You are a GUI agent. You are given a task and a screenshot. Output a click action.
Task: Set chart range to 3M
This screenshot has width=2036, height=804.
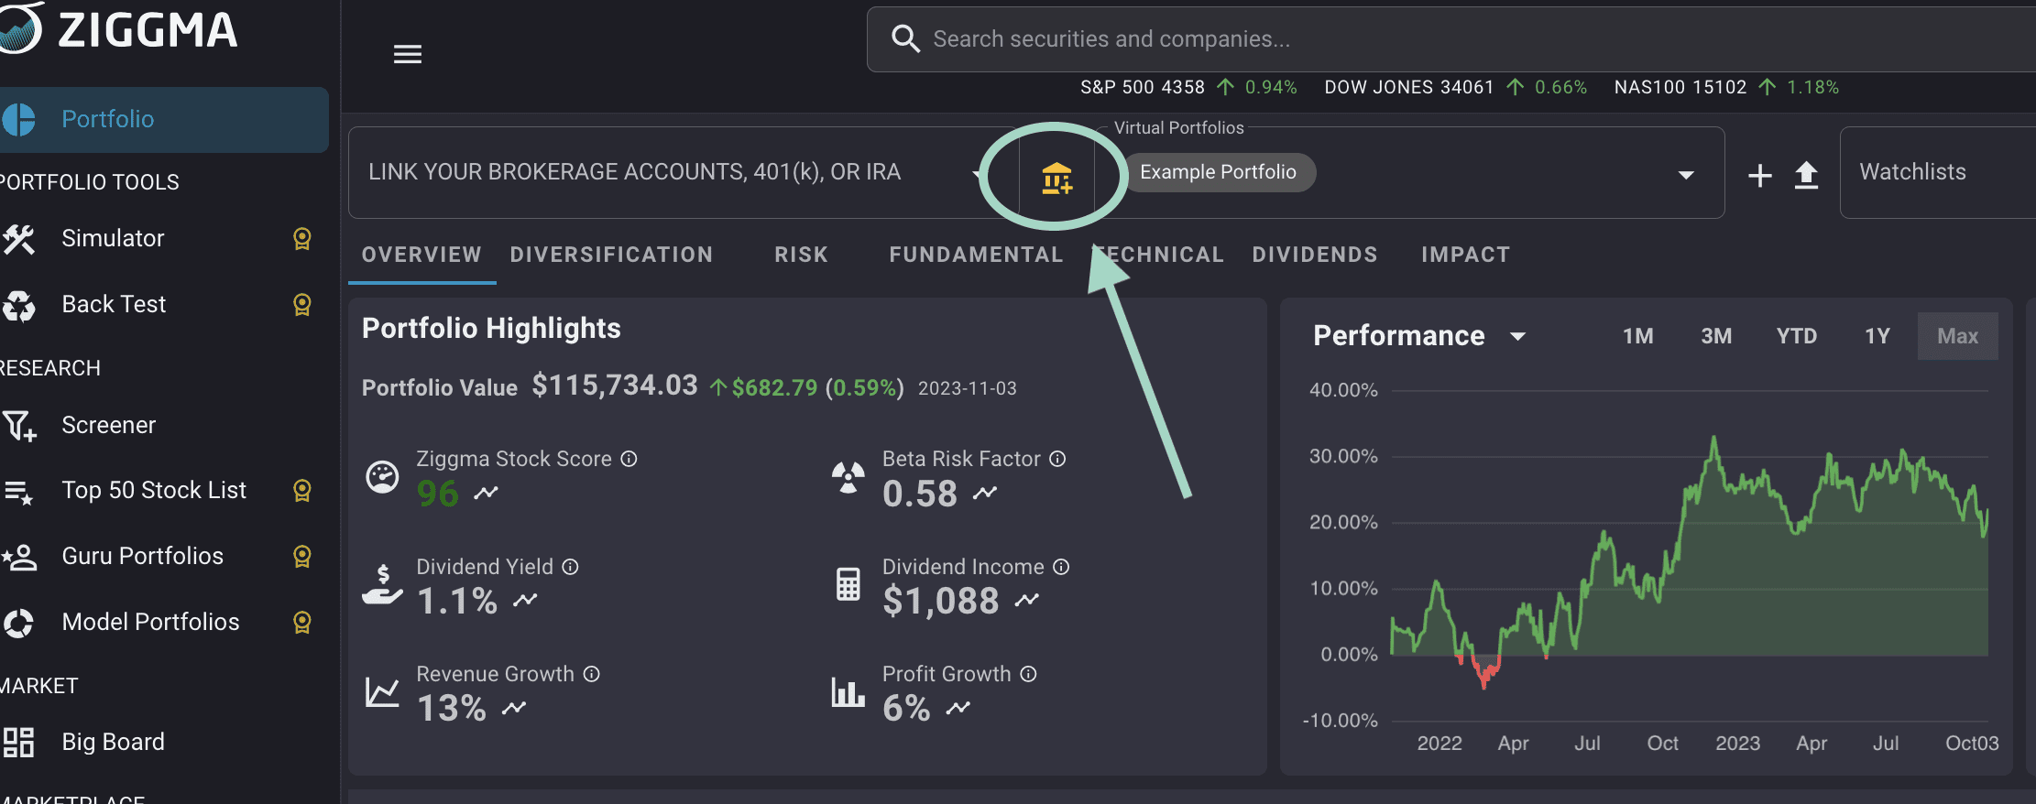pos(1716,336)
